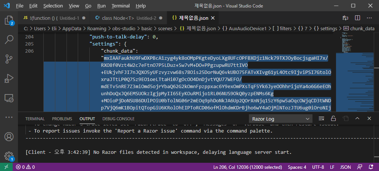379x171 pixels.
Task: Open Remote Explorer view
Action: [x=9, y=98]
